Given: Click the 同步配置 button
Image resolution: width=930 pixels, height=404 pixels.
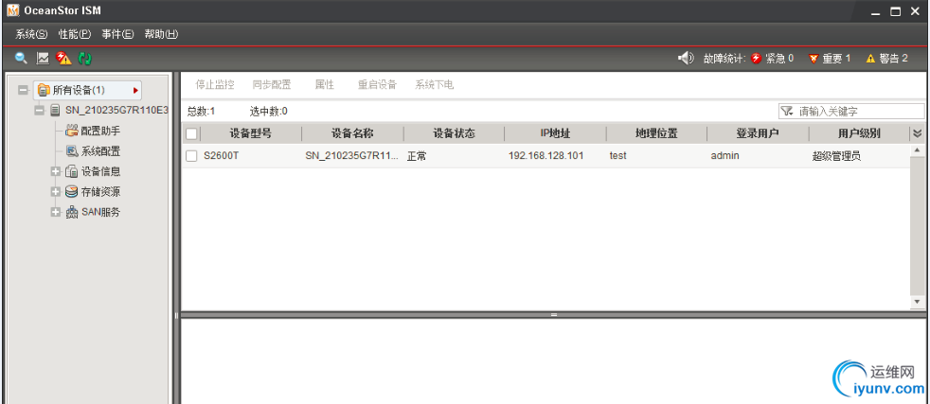Looking at the screenshot, I should (x=272, y=85).
